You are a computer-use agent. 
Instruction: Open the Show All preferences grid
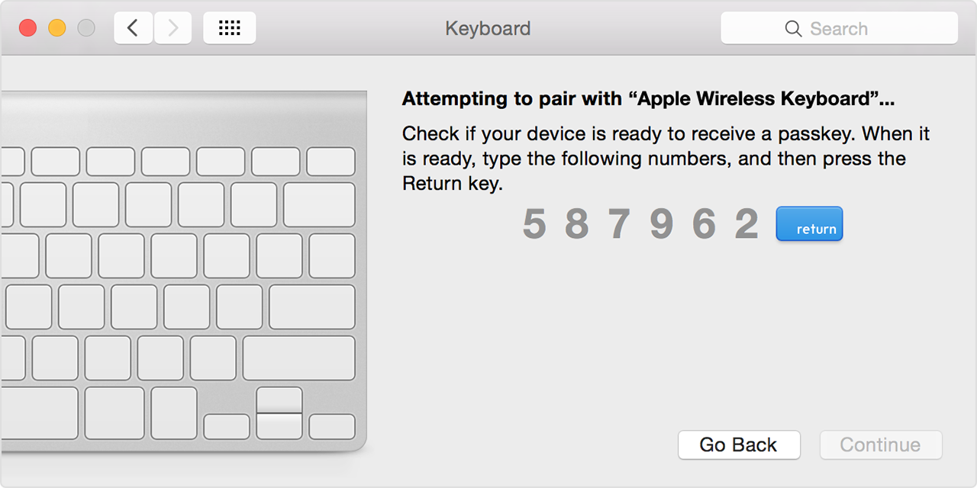(x=230, y=28)
